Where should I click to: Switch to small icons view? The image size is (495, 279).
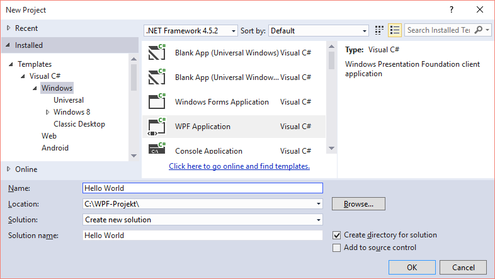pyautogui.click(x=379, y=30)
